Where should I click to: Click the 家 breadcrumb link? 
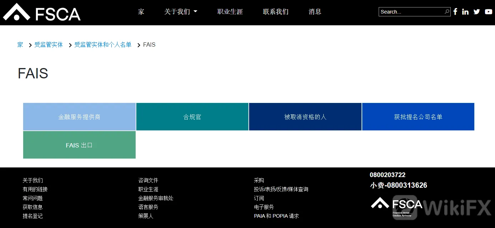coord(20,45)
